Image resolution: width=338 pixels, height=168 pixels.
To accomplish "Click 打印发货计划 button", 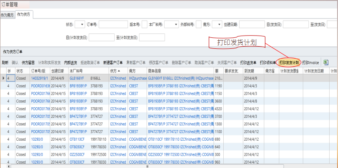I will coord(289,62).
